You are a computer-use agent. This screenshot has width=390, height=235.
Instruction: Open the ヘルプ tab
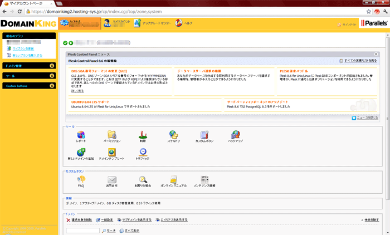(x=184, y=23)
